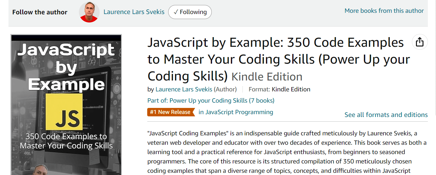Open More books from this author
The image size is (436, 175).
[384, 11]
